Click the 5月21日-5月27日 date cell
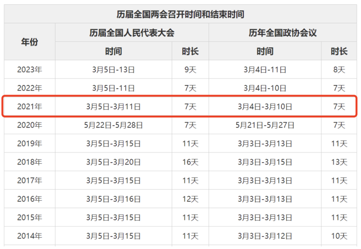 pyautogui.click(x=265, y=125)
